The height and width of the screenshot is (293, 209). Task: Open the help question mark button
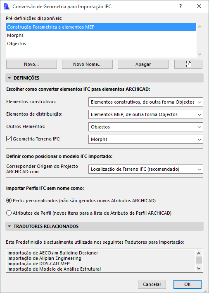tap(180, 6)
